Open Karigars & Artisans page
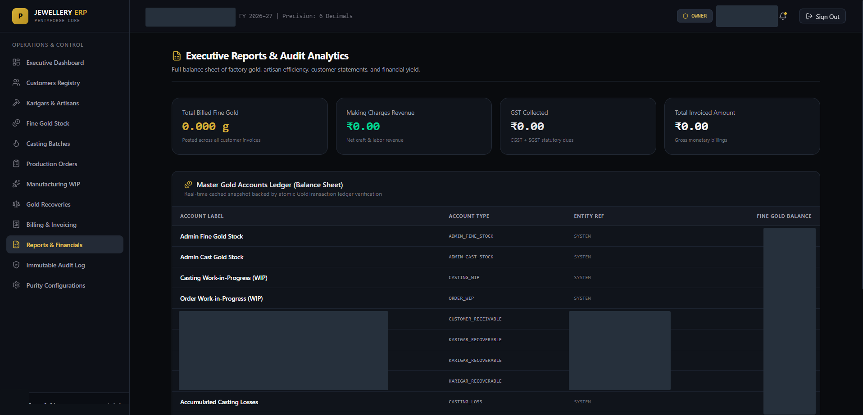Screen dimensions: 863x415 click(x=65, y=103)
